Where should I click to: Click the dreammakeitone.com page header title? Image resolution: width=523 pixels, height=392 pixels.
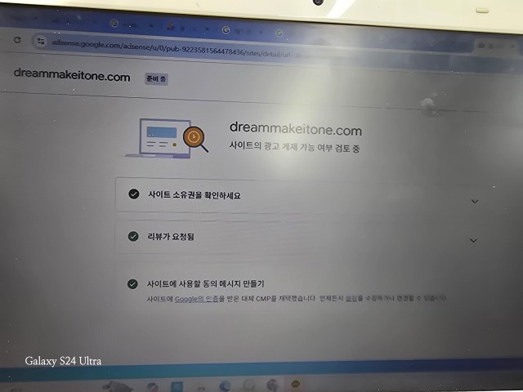pyautogui.click(x=72, y=74)
